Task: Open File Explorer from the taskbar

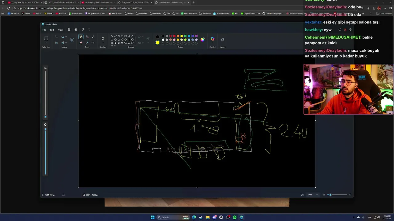Action: point(207,217)
